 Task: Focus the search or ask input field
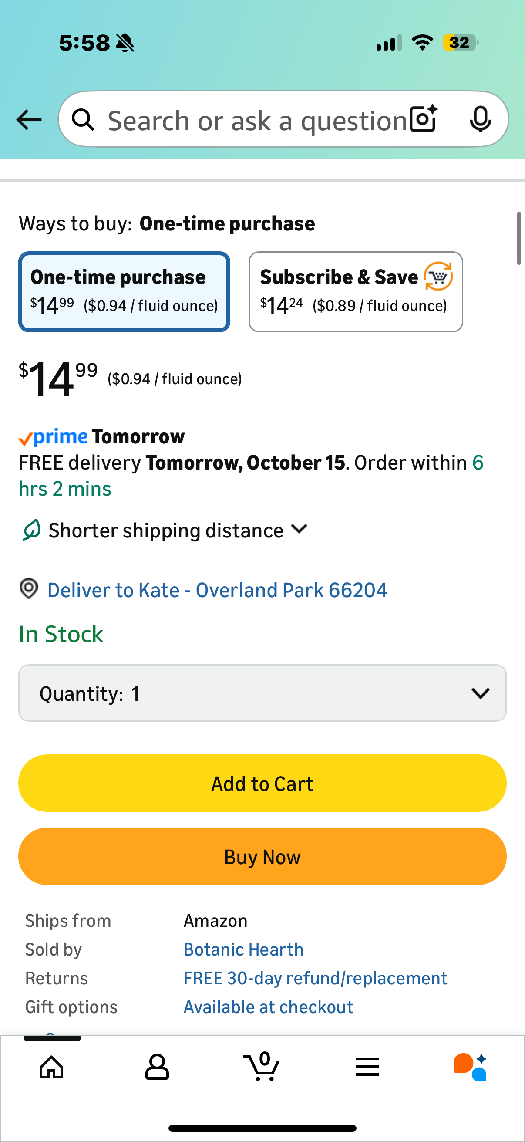(257, 121)
